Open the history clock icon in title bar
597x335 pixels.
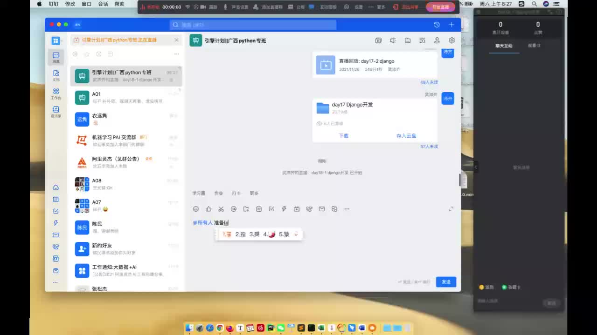[x=437, y=25]
